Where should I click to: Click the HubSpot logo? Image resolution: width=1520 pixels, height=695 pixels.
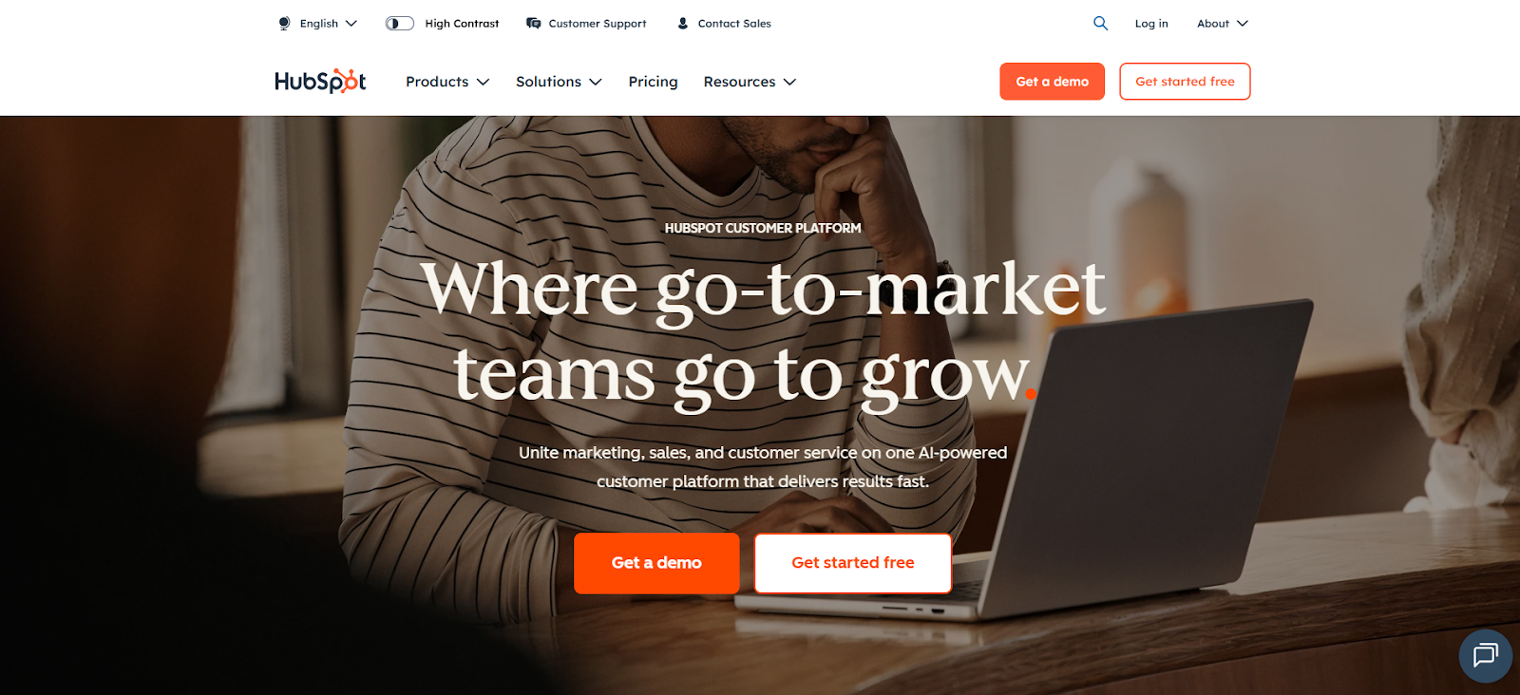click(320, 82)
